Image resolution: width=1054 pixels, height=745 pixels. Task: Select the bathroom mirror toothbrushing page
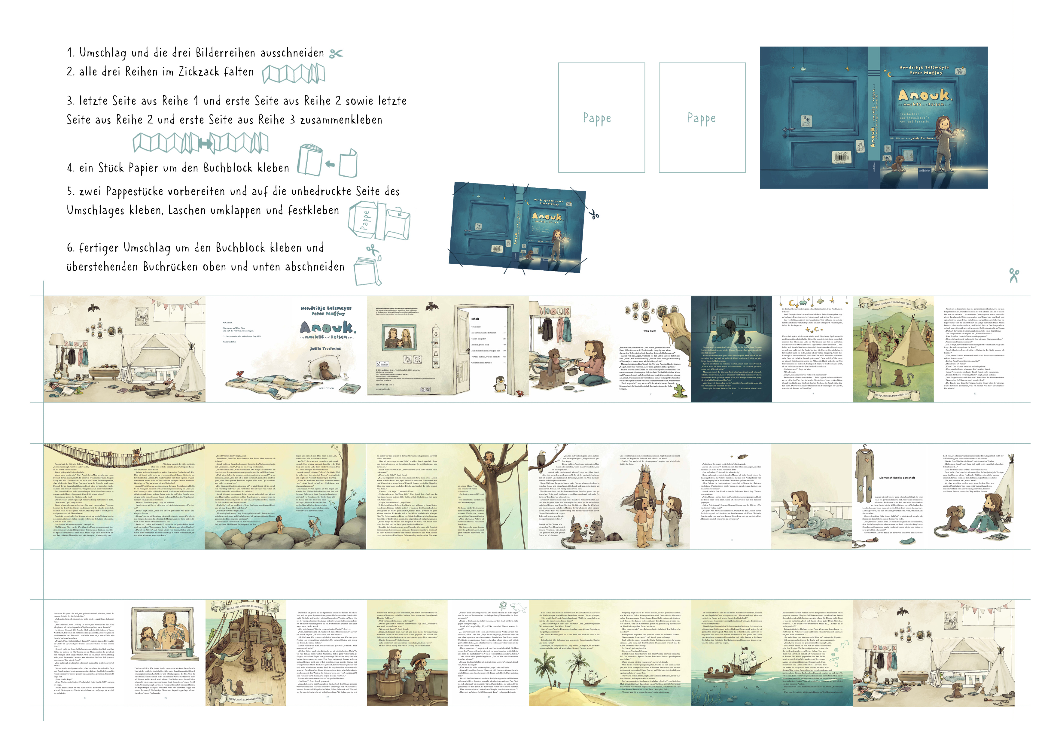click(165, 653)
